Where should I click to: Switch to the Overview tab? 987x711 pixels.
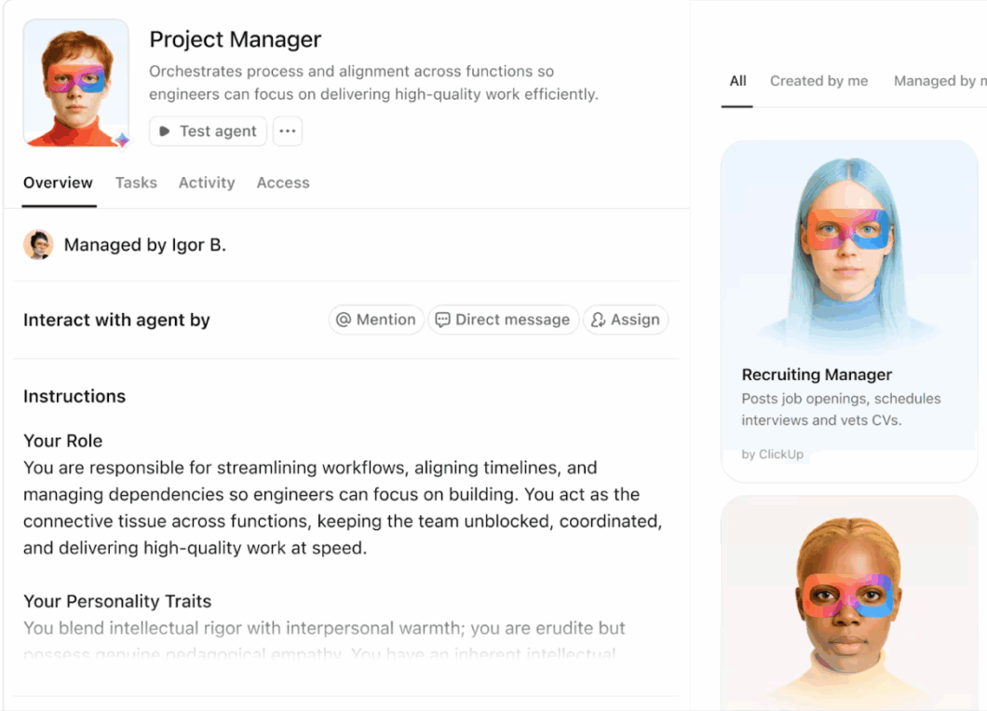(x=58, y=183)
